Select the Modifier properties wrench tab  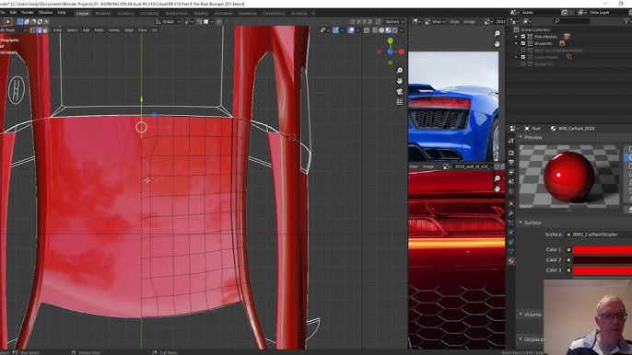[x=511, y=213]
